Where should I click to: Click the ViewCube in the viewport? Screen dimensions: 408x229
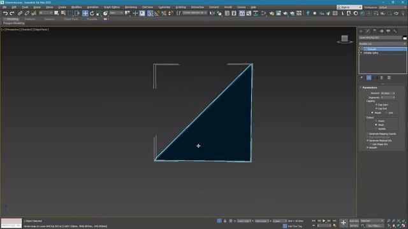point(345,39)
